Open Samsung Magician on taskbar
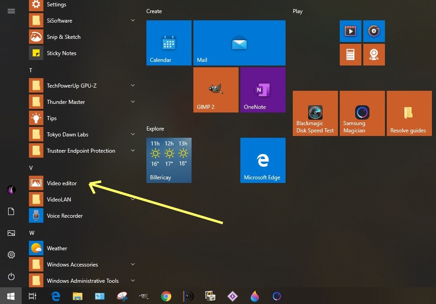This screenshot has width=436, height=304. click(277, 296)
